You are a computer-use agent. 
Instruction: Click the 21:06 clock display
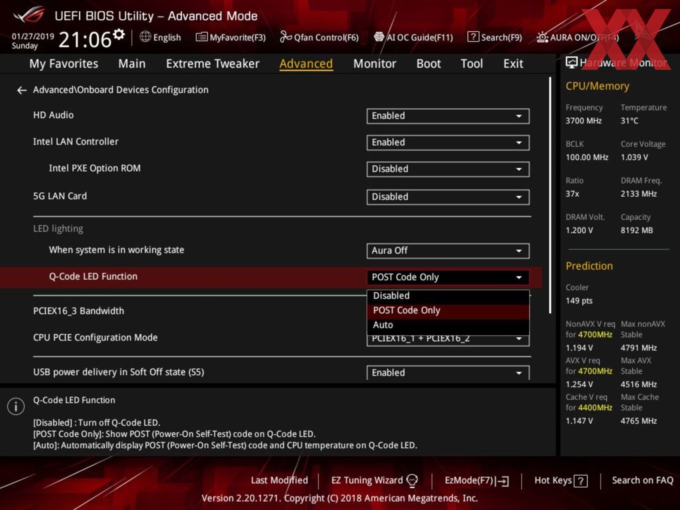point(84,39)
